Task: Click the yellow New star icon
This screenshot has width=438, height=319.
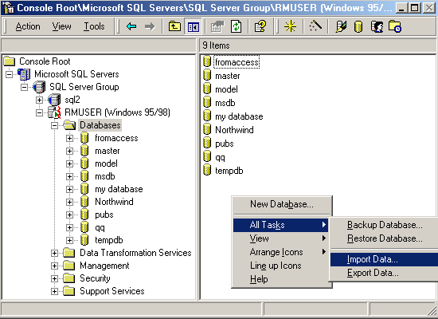Action: pyautogui.click(x=290, y=26)
